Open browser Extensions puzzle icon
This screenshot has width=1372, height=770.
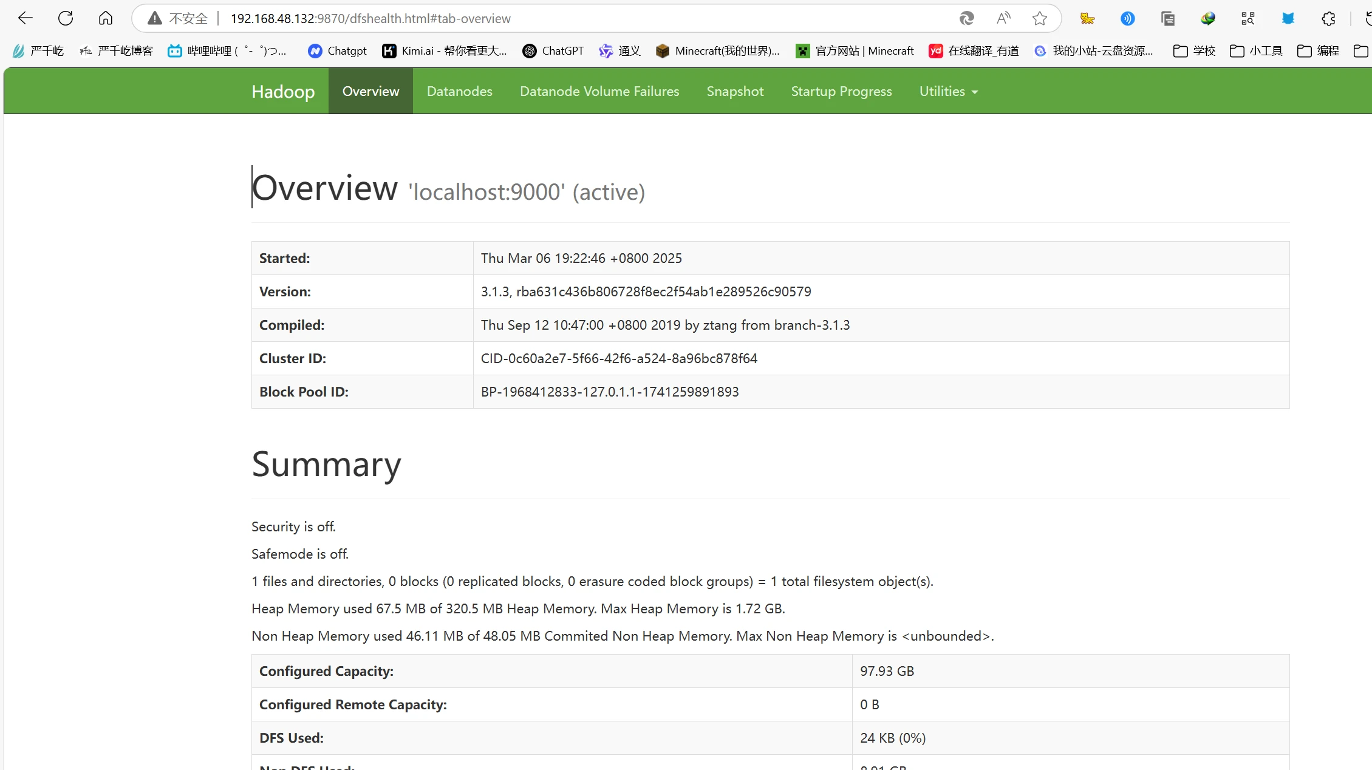tap(1328, 18)
